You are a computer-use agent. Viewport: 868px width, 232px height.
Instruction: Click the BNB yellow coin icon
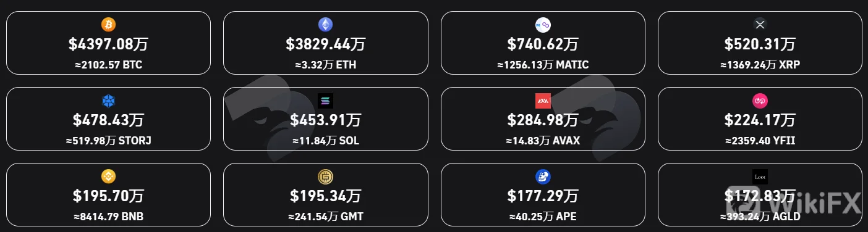click(x=108, y=176)
